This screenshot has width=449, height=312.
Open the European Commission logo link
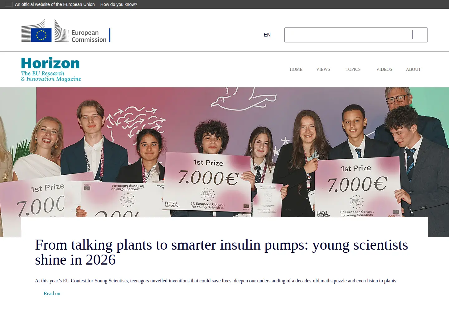66,31
